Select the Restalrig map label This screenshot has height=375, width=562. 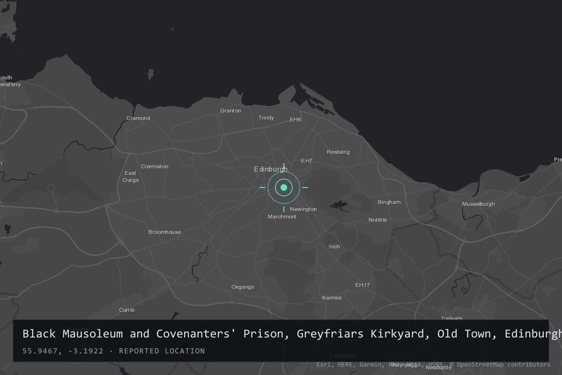338,152
